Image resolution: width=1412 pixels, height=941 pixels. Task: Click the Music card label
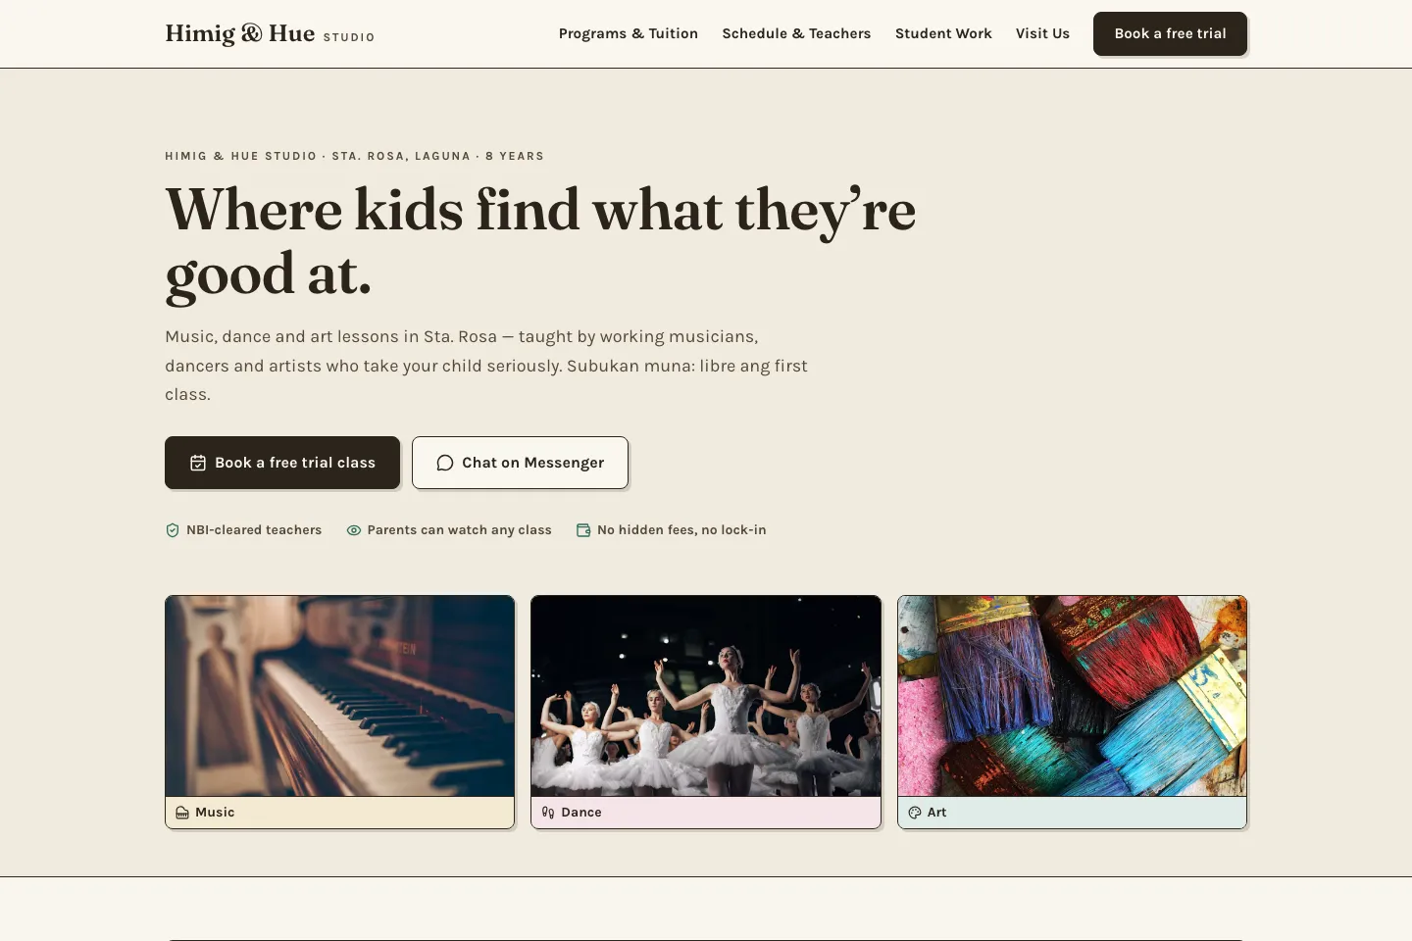(215, 813)
